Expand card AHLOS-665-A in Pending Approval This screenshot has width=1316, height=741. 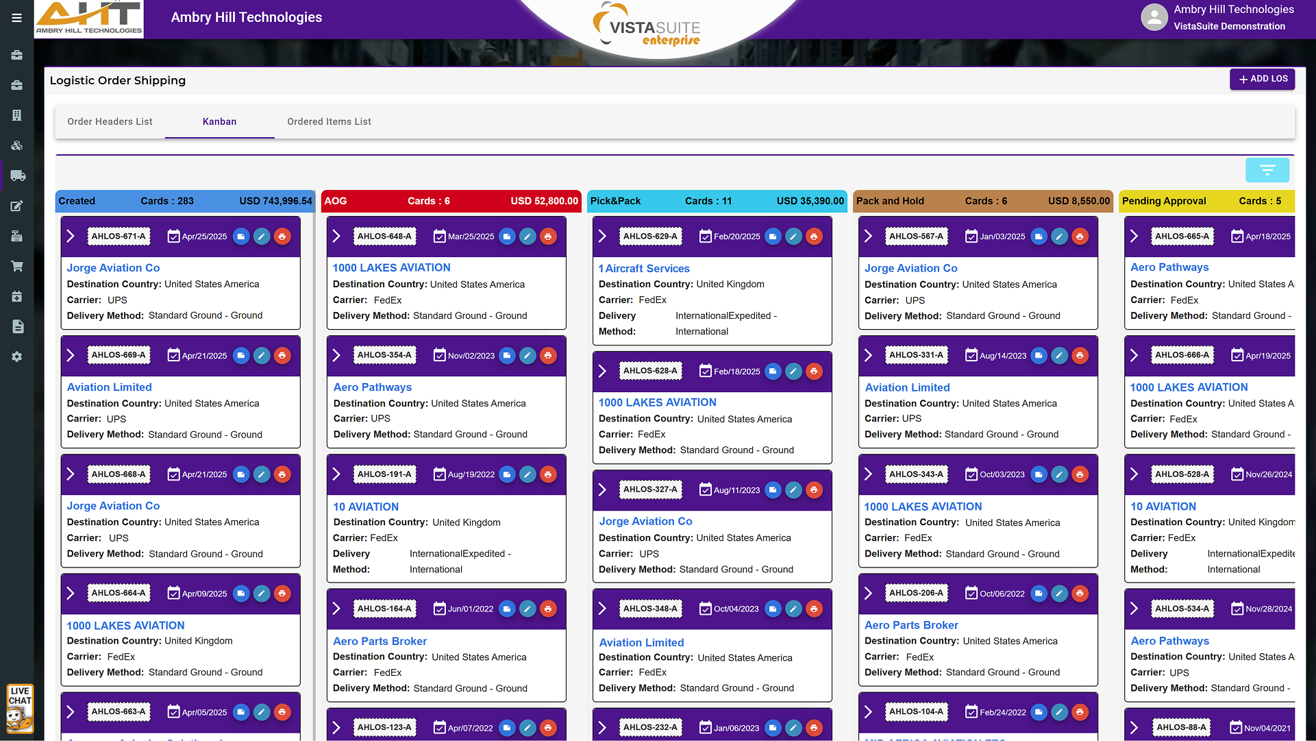(x=1134, y=236)
